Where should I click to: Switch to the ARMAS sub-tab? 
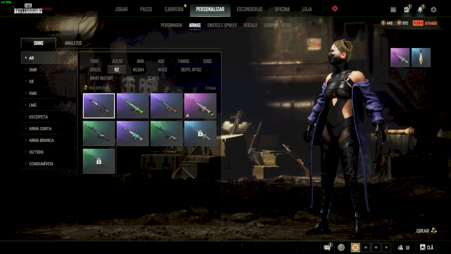click(194, 25)
